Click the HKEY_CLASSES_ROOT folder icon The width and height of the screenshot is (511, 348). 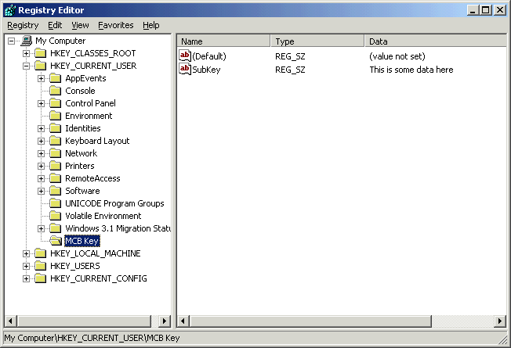41,53
